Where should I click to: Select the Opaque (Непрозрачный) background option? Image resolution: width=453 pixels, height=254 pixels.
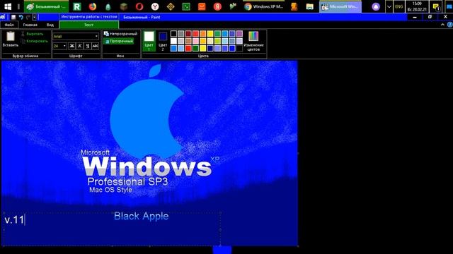[x=120, y=34]
